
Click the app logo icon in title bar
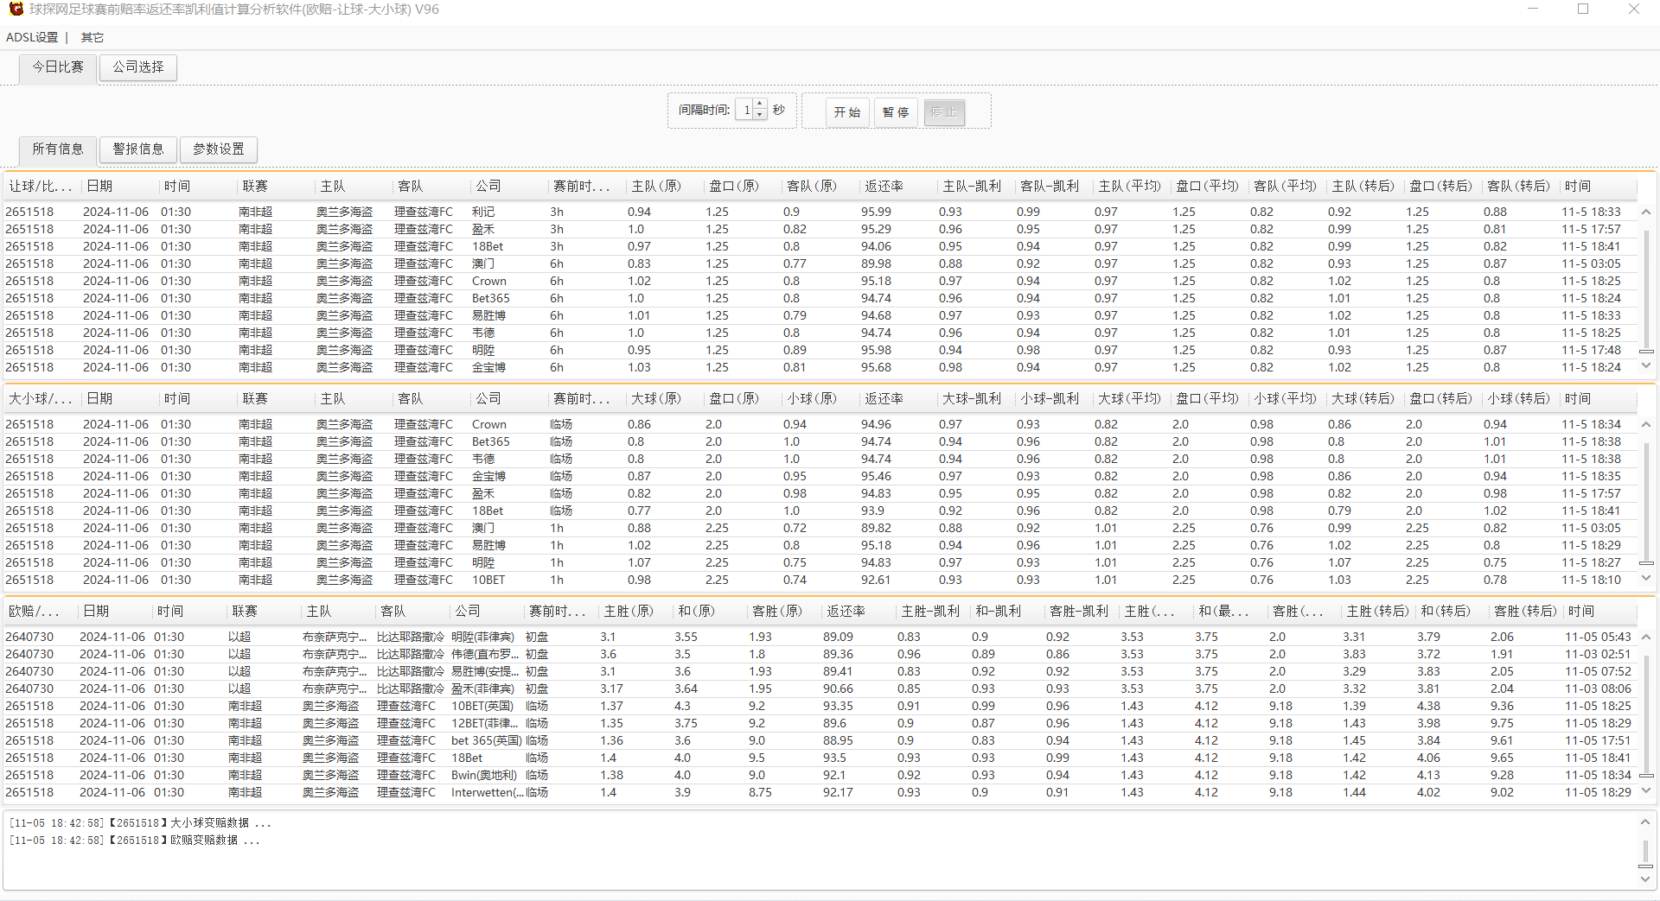16,10
